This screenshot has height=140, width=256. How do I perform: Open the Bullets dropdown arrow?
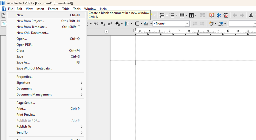coord(177,16)
